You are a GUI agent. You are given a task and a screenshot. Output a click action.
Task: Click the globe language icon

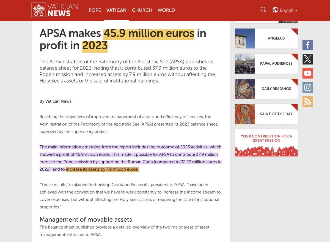275,10
